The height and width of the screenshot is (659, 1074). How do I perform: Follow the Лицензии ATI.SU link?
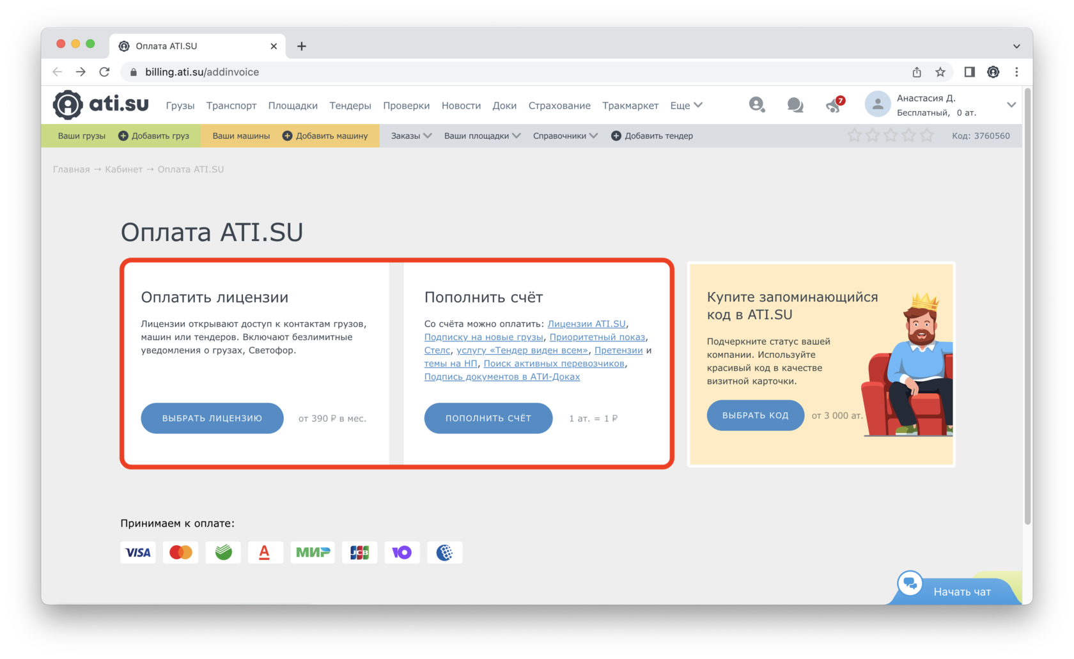586,324
